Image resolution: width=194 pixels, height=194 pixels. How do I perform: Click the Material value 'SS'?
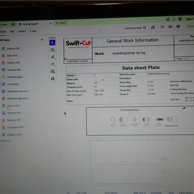coord(95,83)
